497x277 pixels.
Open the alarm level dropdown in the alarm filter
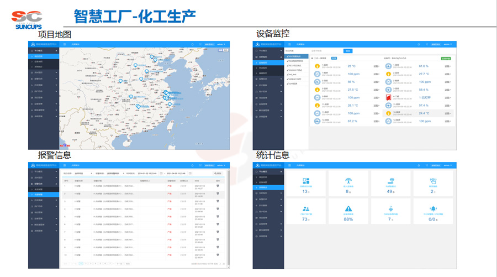113,173
